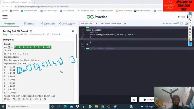Expand folded driver code at line 15
The width and height of the screenshot is (194, 109).
coord(87,48)
